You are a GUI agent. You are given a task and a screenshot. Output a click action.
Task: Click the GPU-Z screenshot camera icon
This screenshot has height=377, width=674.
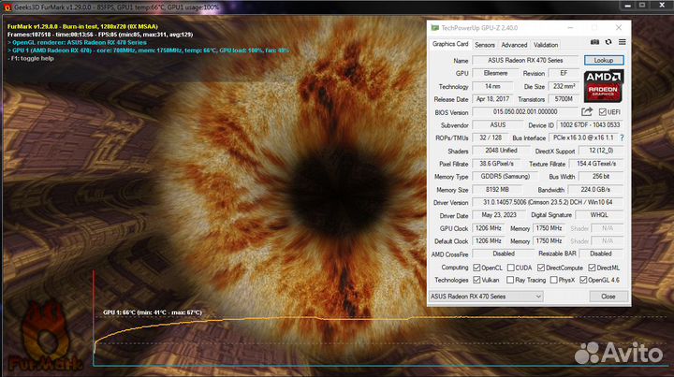point(594,42)
